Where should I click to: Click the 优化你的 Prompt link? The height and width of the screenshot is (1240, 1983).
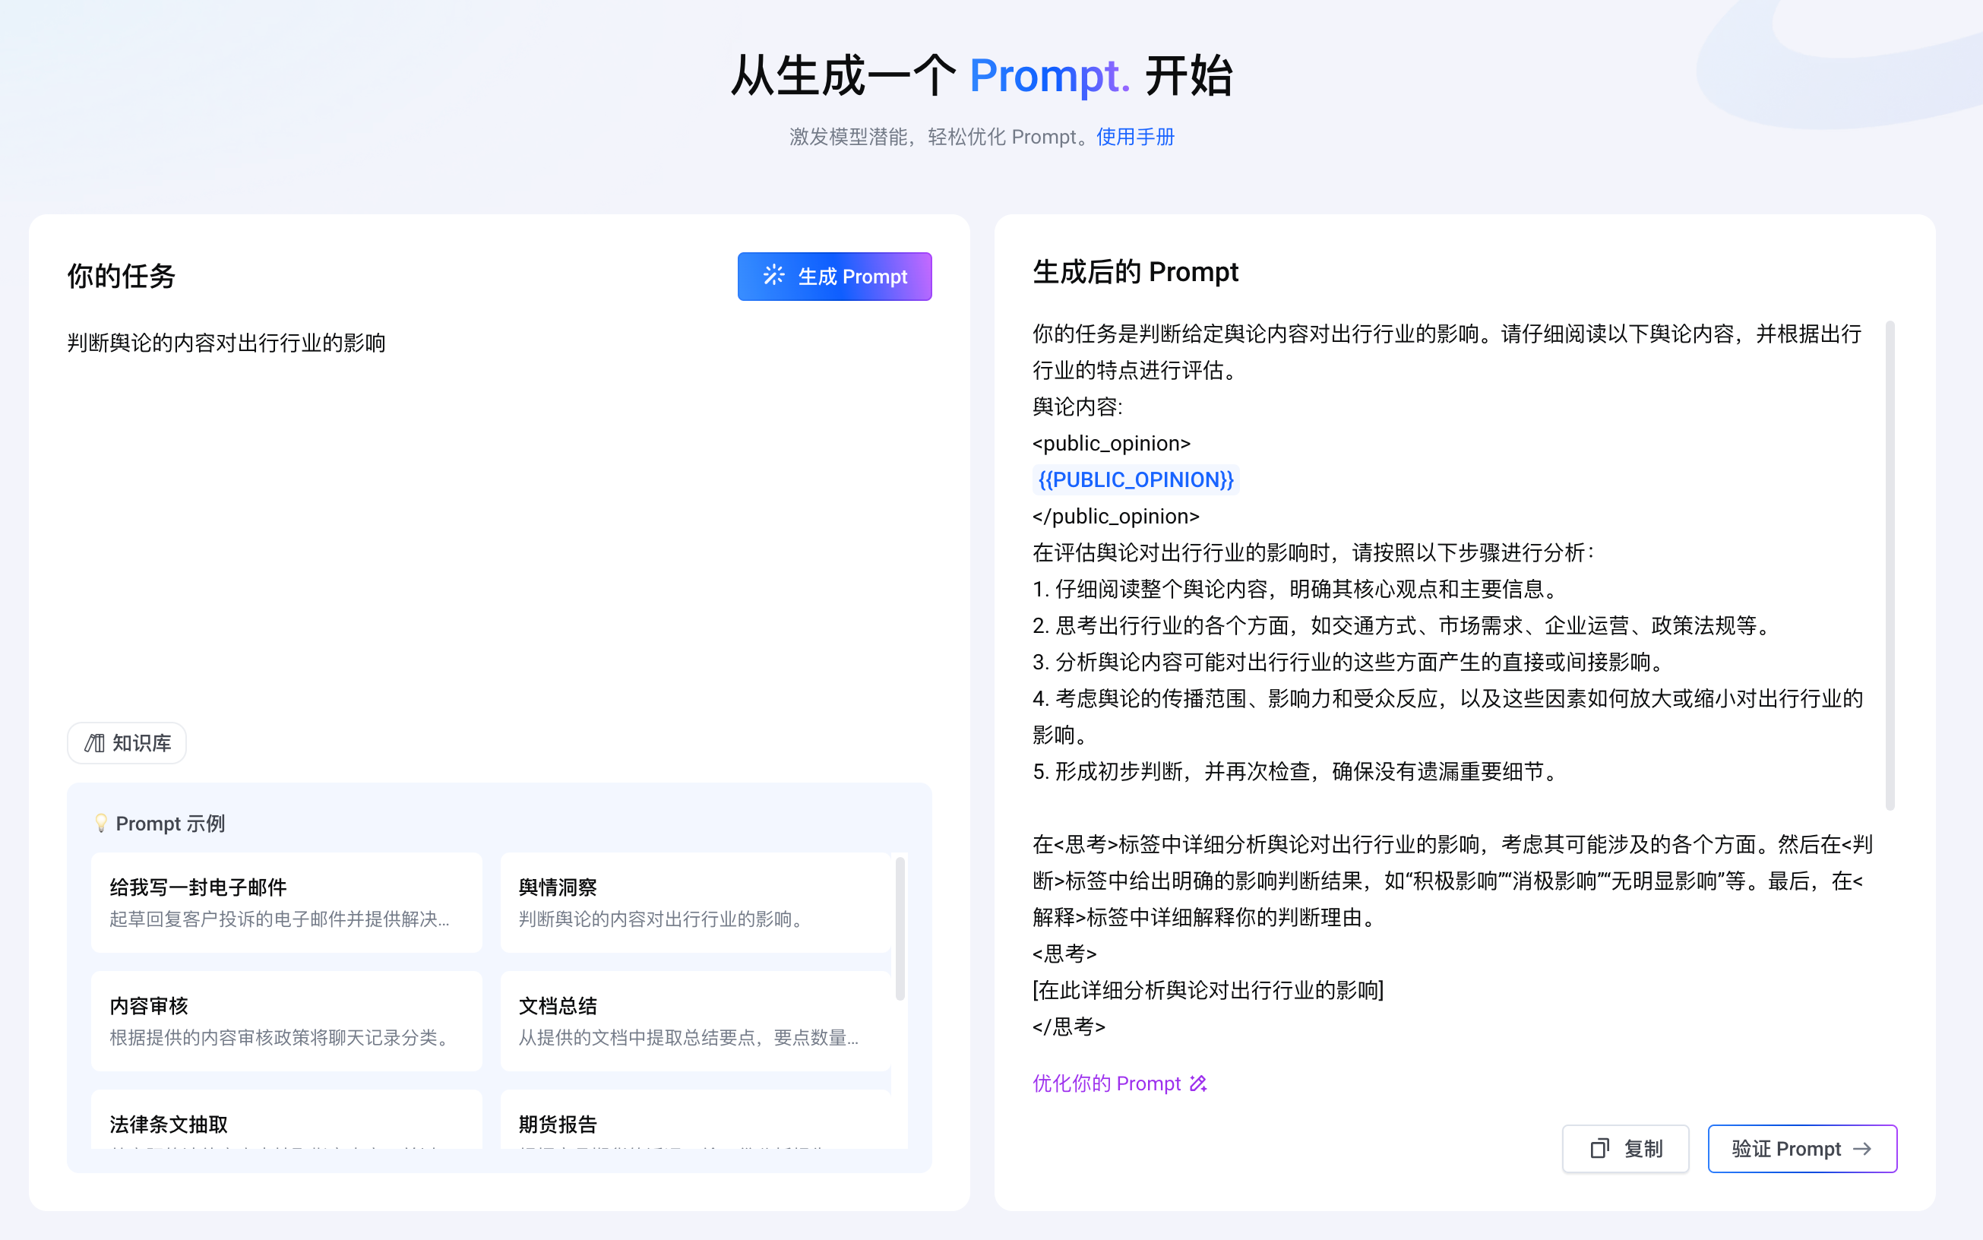[x=1105, y=1083]
